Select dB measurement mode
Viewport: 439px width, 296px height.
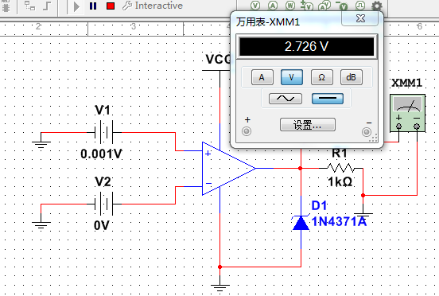pos(351,77)
